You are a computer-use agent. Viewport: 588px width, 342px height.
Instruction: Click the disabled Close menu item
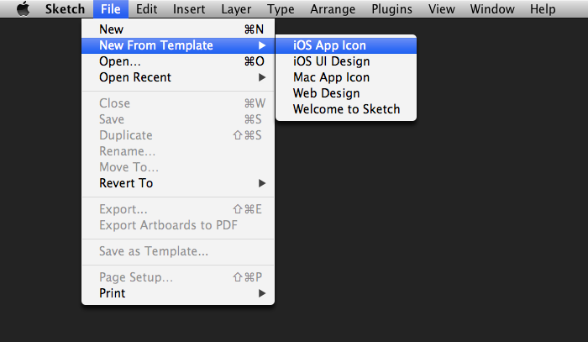(x=178, y=103)
